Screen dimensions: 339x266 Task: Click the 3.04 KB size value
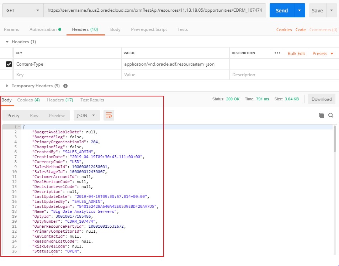[292, 99]
